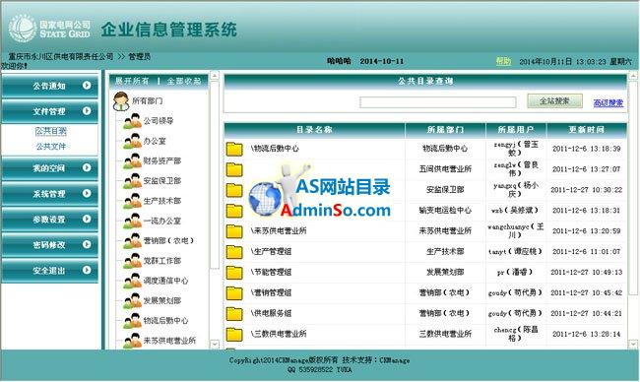
Task: Click the 调度通信中心 department icon
Action: (132, 282)
